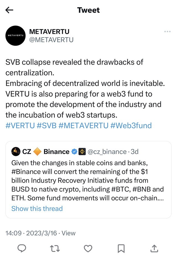Viewport: 177px width, 257px height.
Task: Expand quoted tweet via Show this thread
Action: coord(37,208)
